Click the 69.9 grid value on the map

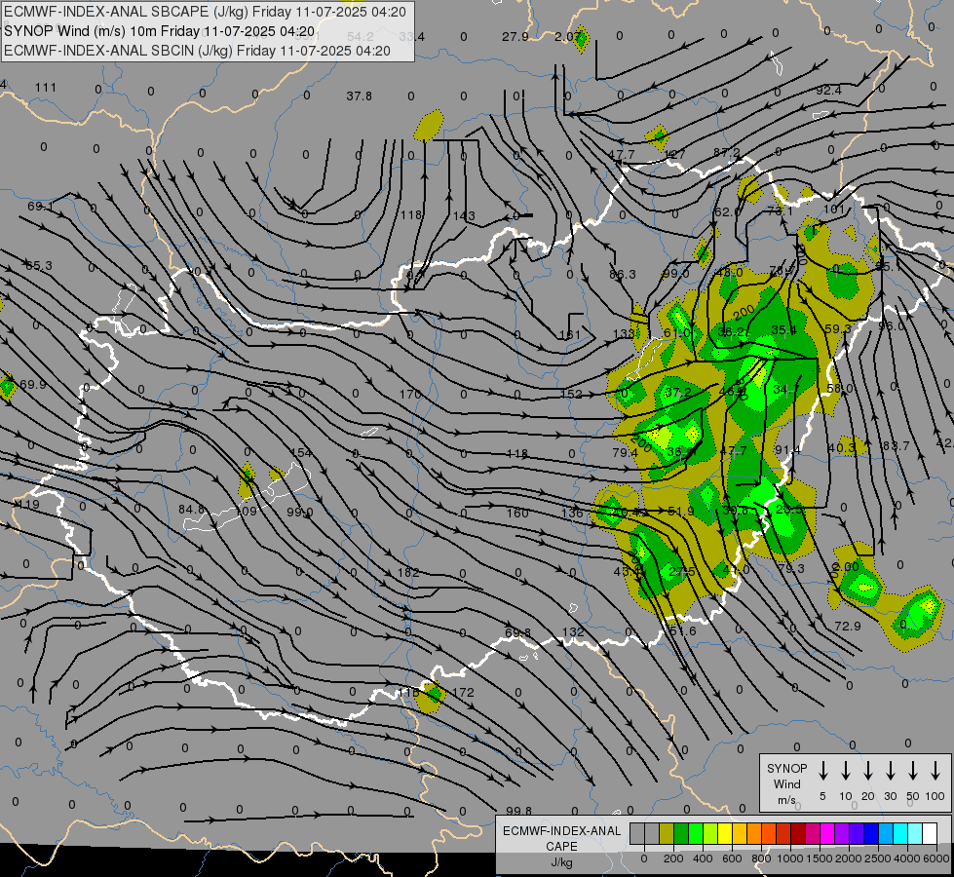(33, 385)
